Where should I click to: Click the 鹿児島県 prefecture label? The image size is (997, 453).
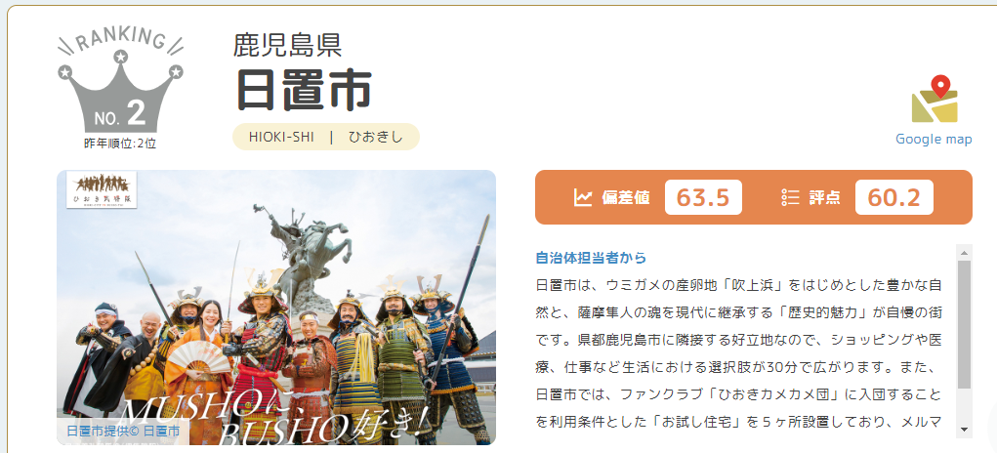point(288,45)
